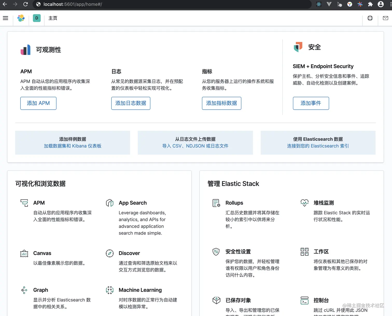This screenshot has height=316, width=392.
Task: Click the 添加样例数据 card title
Action: click(73, 139)
